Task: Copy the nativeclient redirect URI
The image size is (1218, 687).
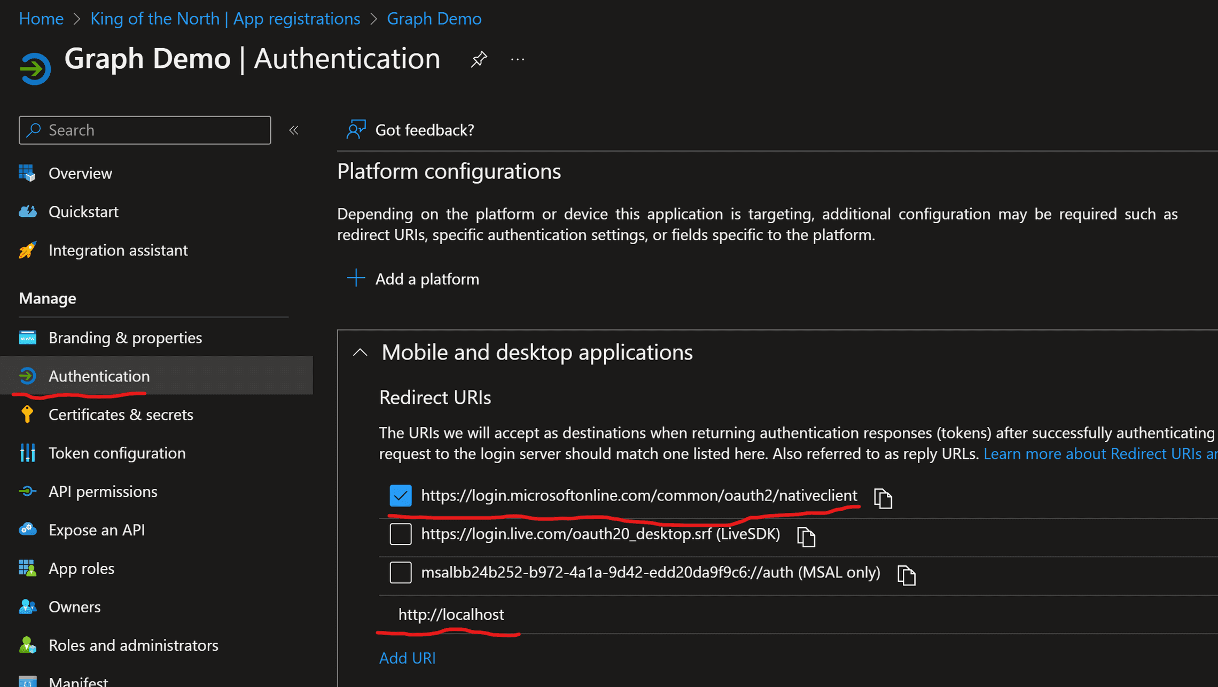Action: click(x=883, y=498)
